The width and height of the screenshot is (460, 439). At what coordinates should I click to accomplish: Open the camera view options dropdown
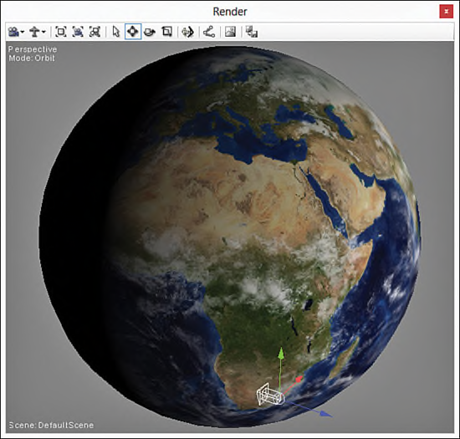pos(23,33)
